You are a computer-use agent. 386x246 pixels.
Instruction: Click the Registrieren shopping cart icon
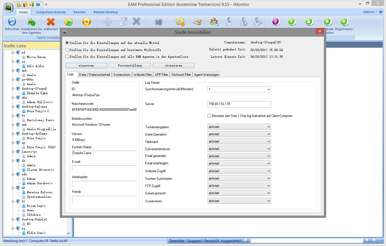click(x=344, y=22)
